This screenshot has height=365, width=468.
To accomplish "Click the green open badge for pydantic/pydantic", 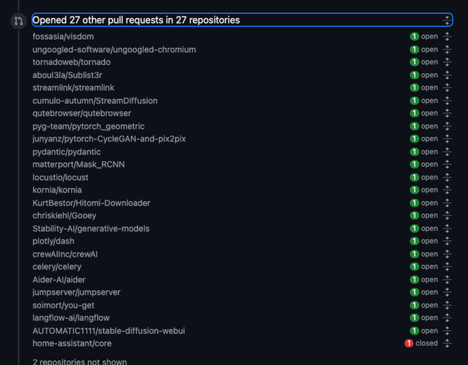I will pyautogui.click(x=414, y=152).
